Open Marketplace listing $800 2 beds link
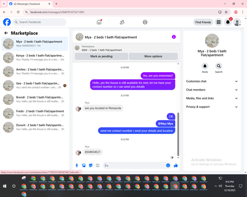The height and width of the screenshot is (197, 247). [102, 50]
